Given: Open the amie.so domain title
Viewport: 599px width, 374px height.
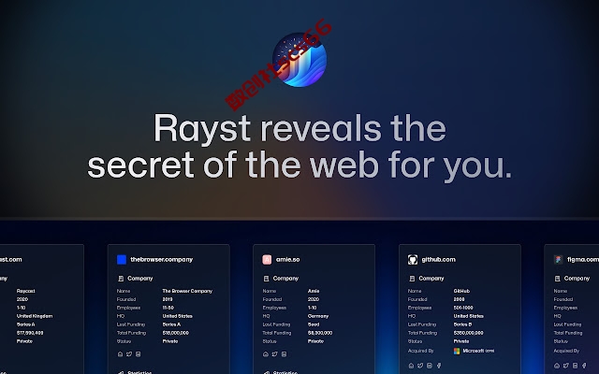Looking at the screenshot, I should tap(288, 260).
